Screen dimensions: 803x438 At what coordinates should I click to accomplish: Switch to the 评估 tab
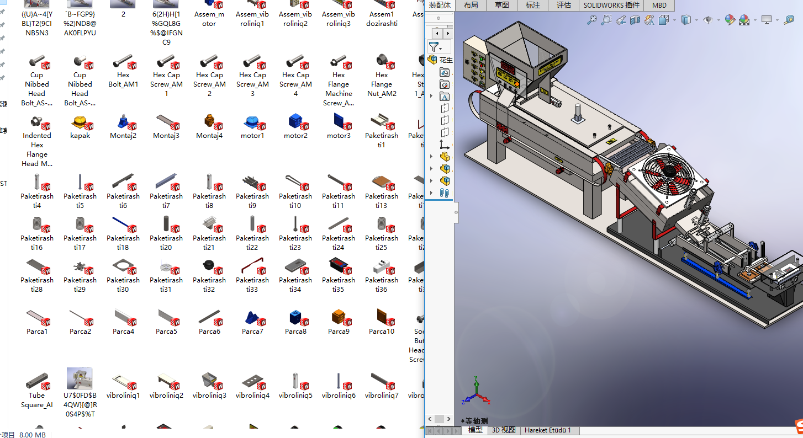tap(563, 5)
